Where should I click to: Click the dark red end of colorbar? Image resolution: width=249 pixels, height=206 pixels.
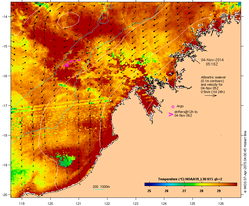[x=234, y=184]
